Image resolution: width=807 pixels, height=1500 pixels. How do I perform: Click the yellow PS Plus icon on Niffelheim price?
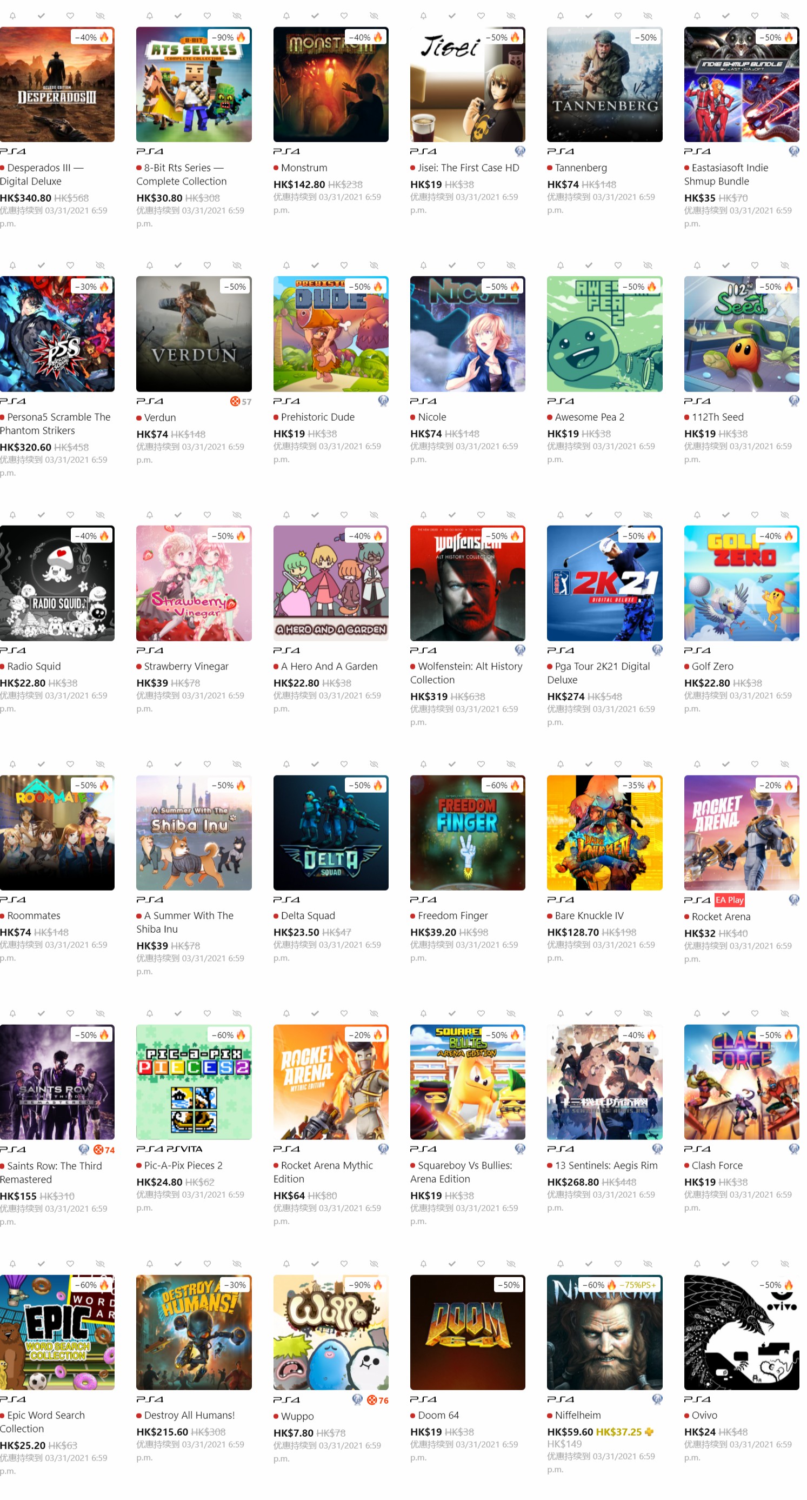coord(649,1432)
